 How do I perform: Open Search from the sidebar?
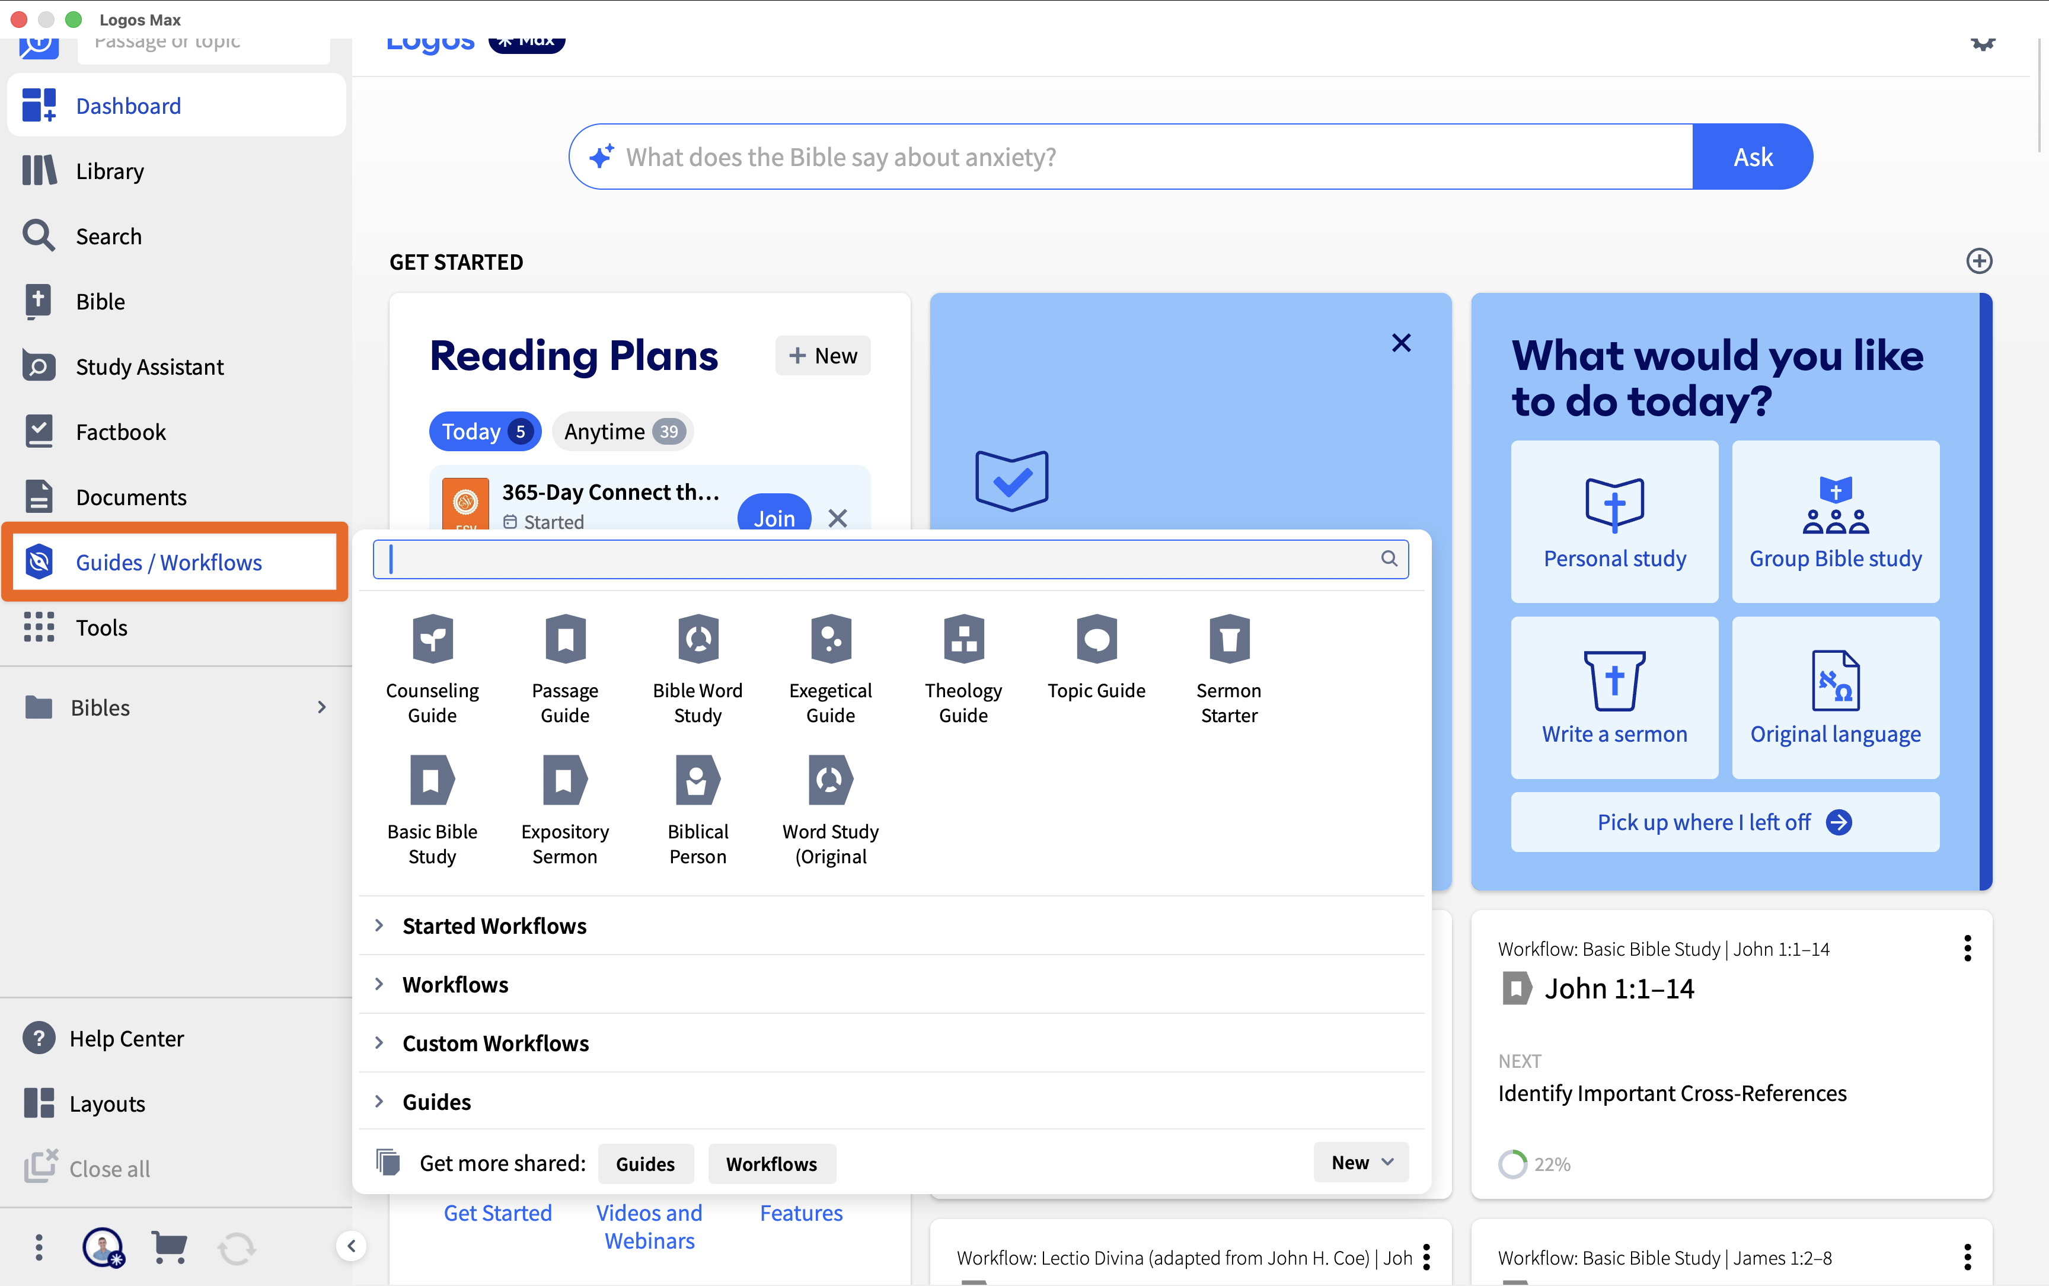(176, 235)
